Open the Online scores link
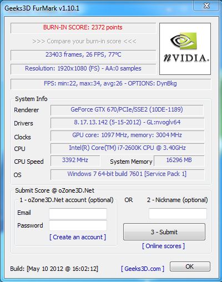The height and width of the screenshot is (282, 222). coord(163,246)
